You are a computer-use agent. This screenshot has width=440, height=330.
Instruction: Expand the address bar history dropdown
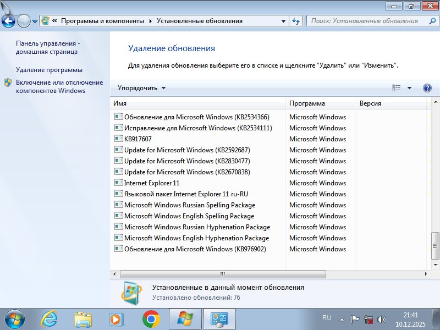click(284, 21)
